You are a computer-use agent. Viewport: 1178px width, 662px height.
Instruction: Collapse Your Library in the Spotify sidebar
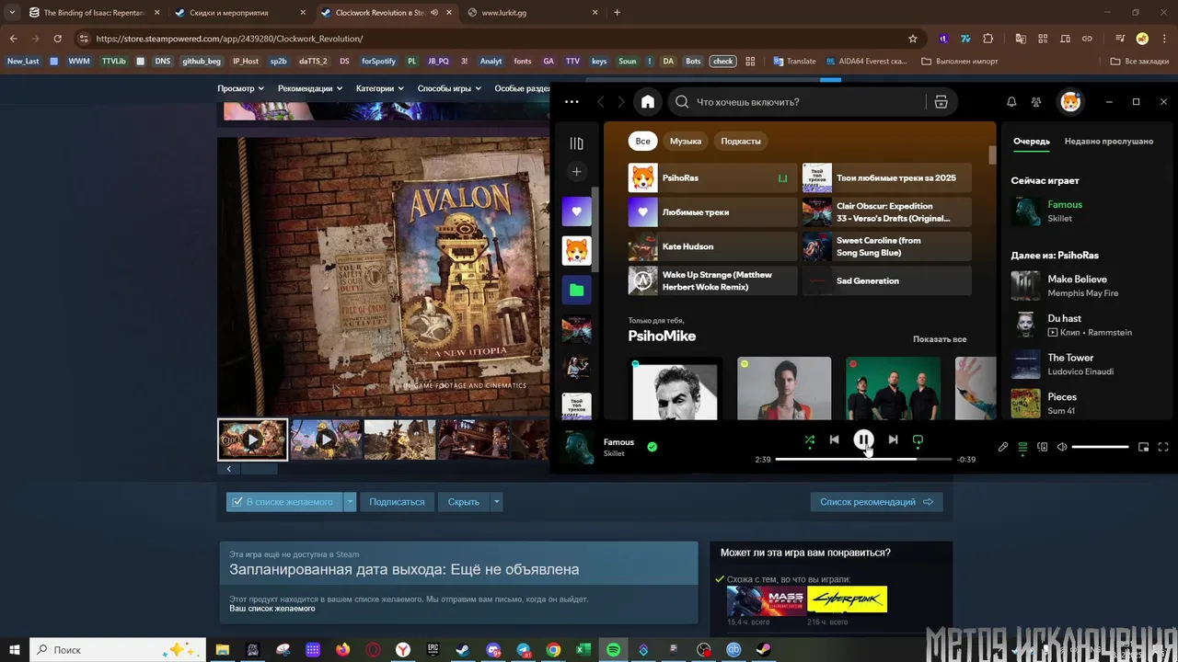576,143
